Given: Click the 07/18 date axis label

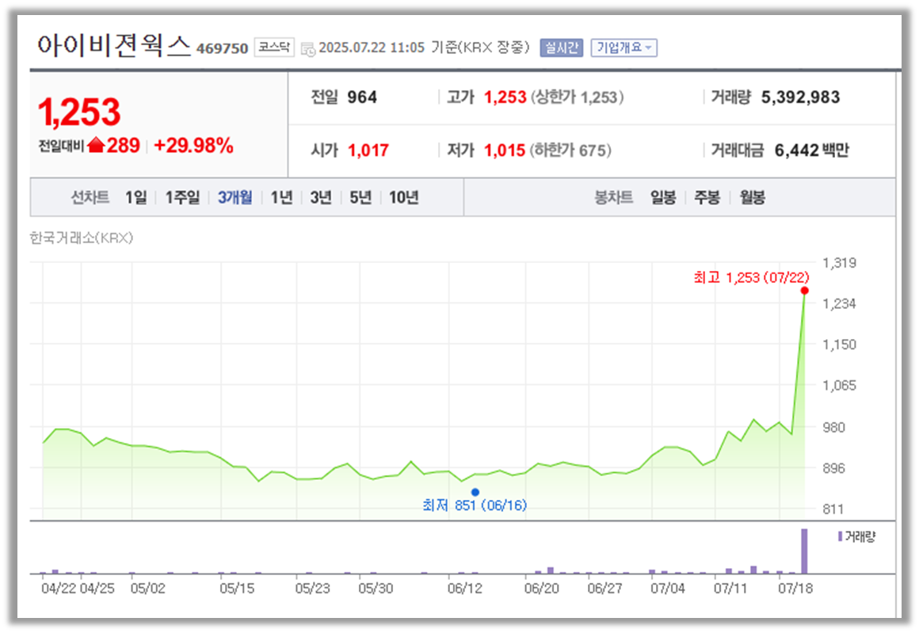Looking at the screenshot, I should pyautogui.click(x=795, y=588).
